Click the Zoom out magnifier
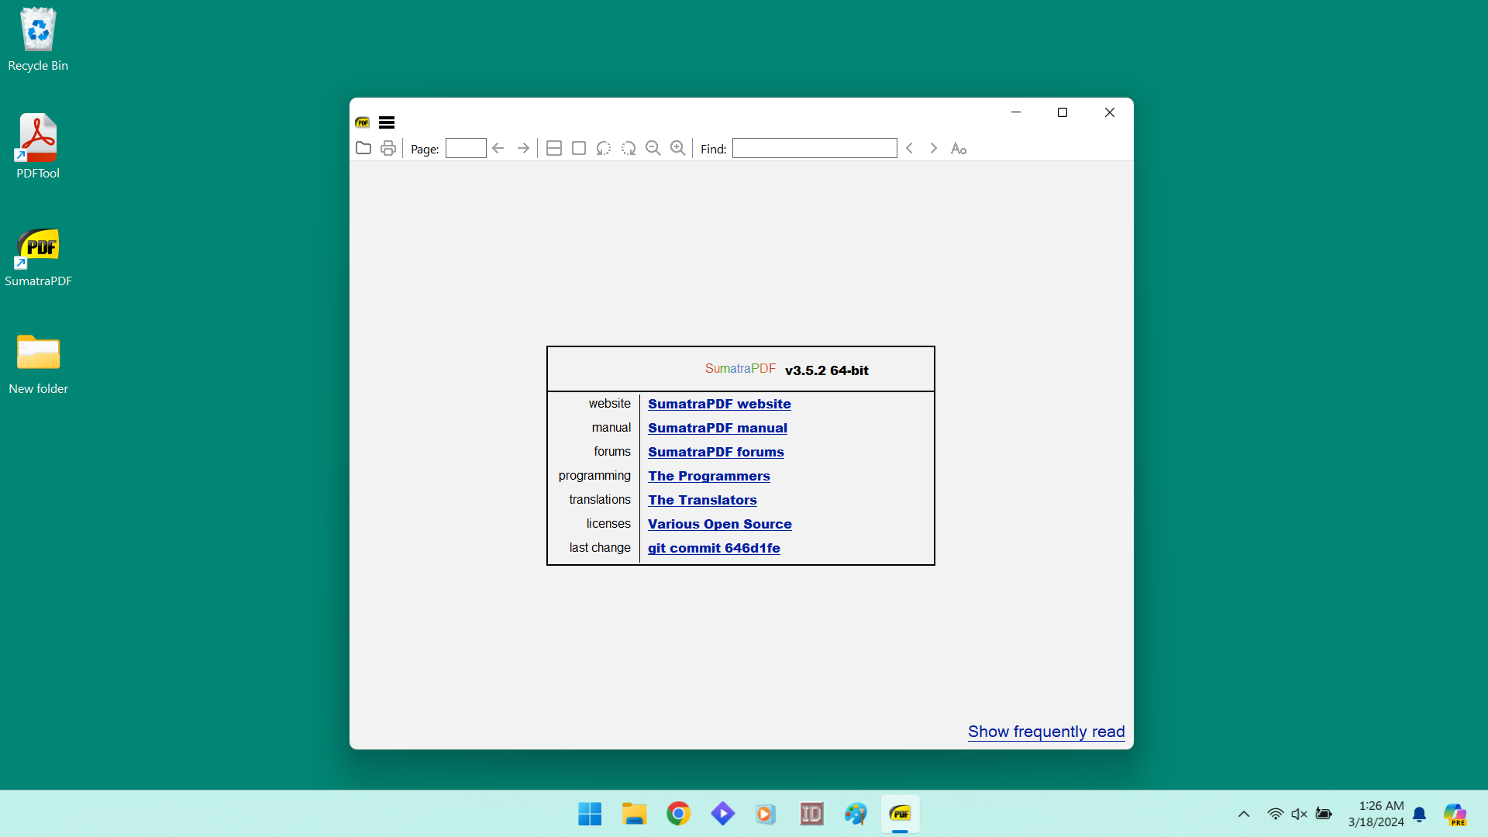Image resolution: width=1488 pixels, height=837 pixels. point(653,148)
